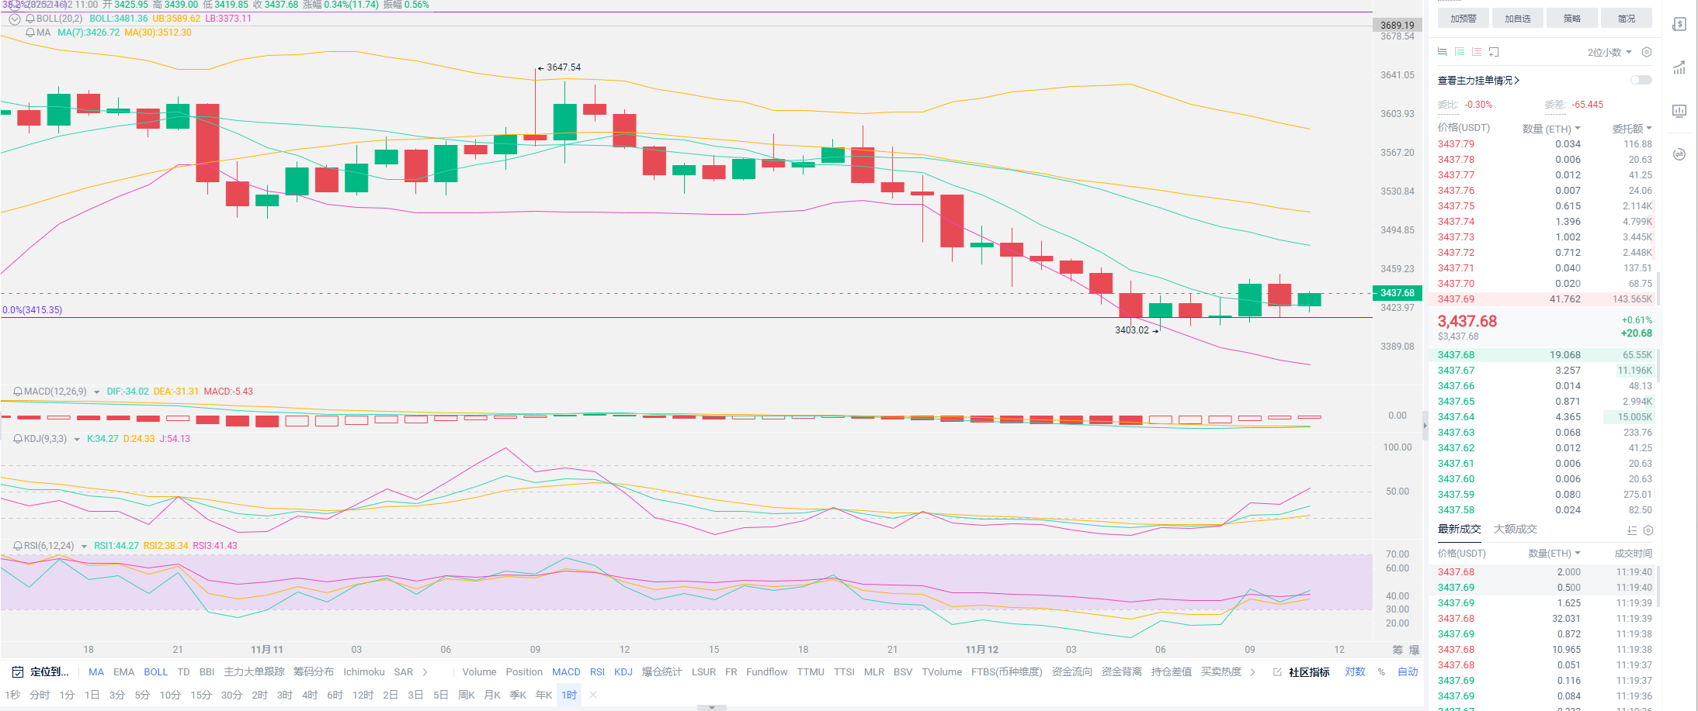Image resolution: width=1698 pixels, height=711 pixels.
Task: Switch to the 大额成交 tab
Action: (1515, 529)
